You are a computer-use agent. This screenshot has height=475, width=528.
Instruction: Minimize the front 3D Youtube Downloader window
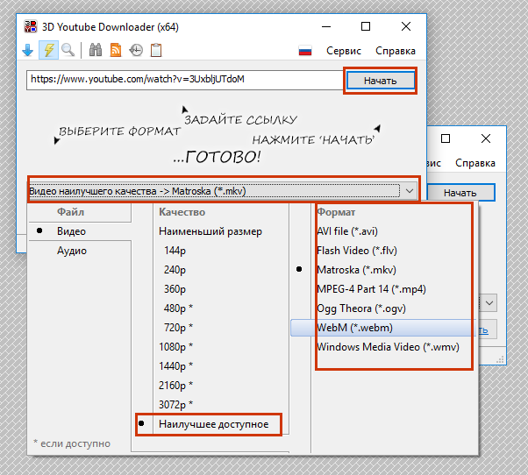click(326, 26)
